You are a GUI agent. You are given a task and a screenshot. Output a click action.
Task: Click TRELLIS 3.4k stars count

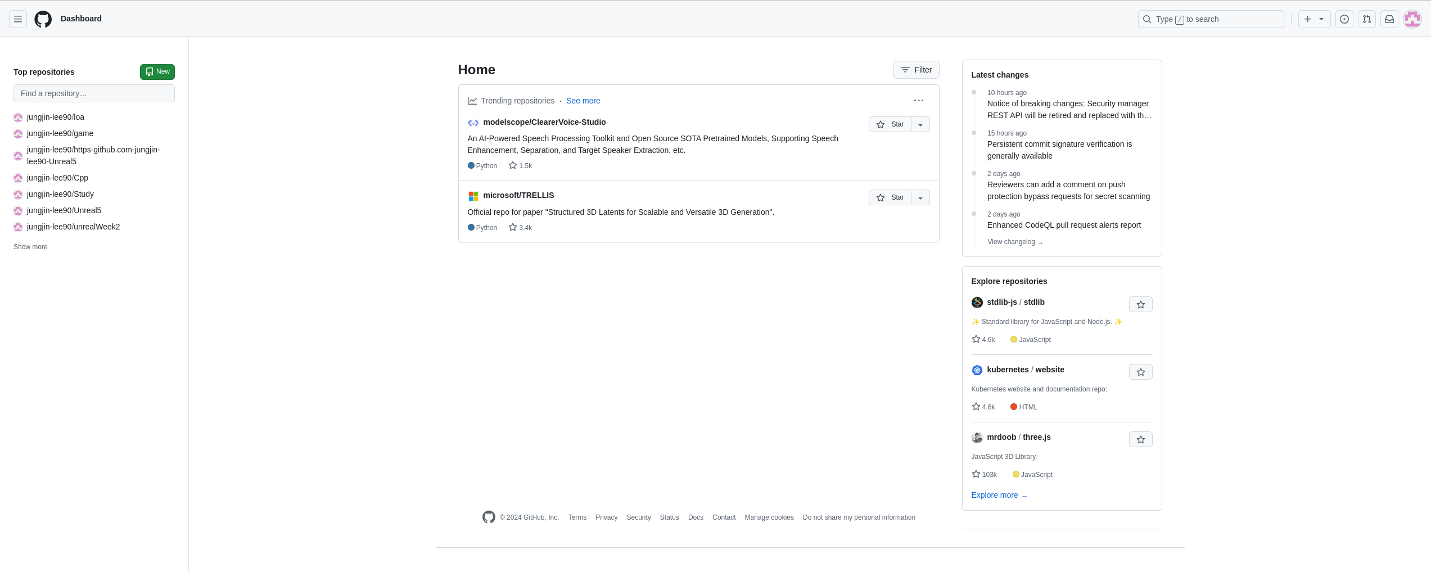(520, 227)
